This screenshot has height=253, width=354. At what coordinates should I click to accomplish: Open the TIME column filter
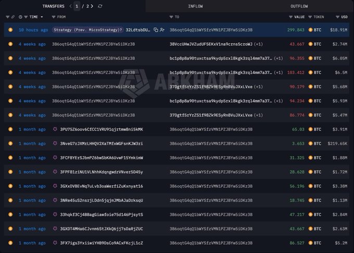coord(26,17)
